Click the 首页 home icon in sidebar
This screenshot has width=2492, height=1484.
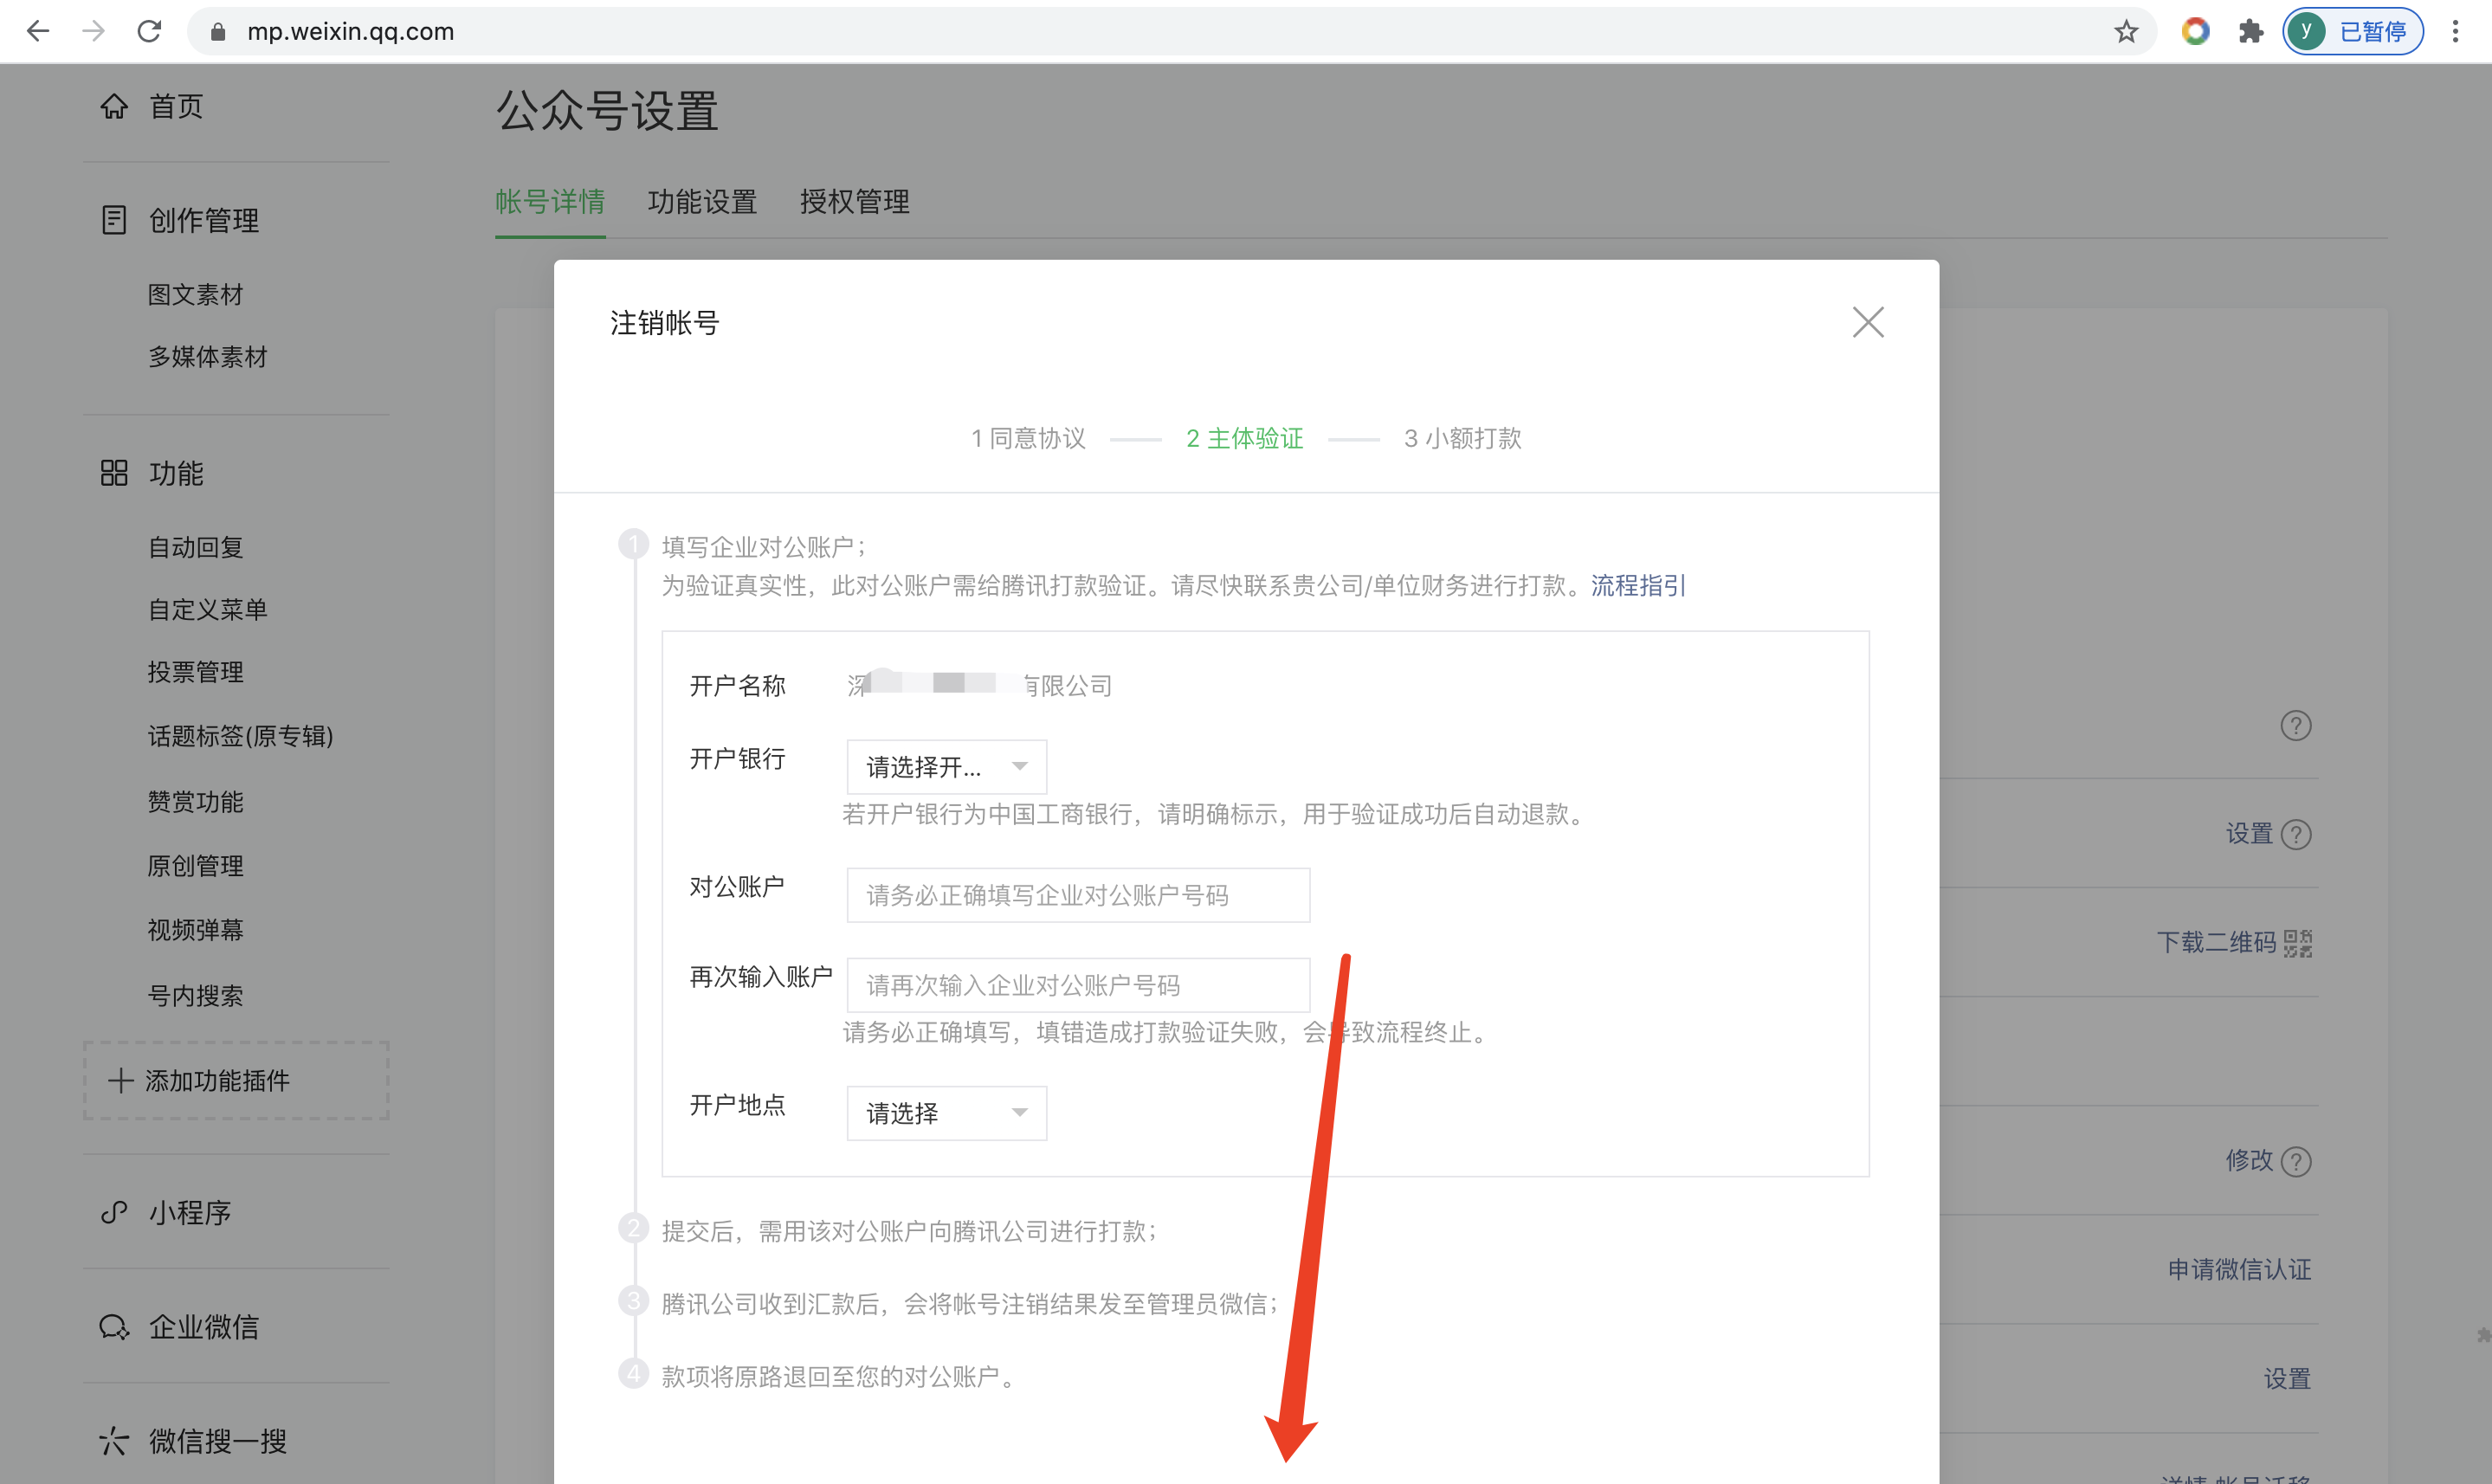(x=114, y=106)
